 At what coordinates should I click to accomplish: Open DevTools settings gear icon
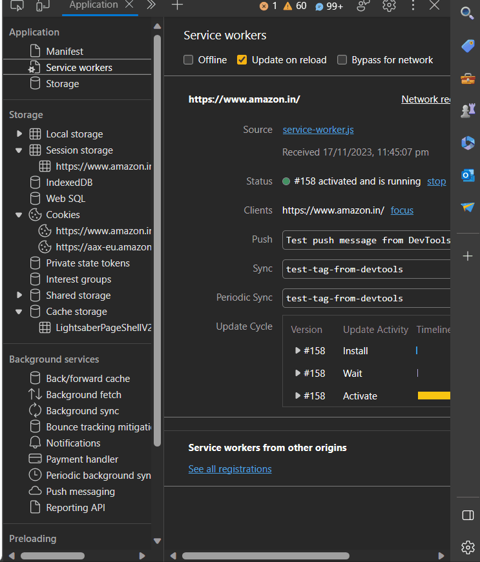point(389,6)
